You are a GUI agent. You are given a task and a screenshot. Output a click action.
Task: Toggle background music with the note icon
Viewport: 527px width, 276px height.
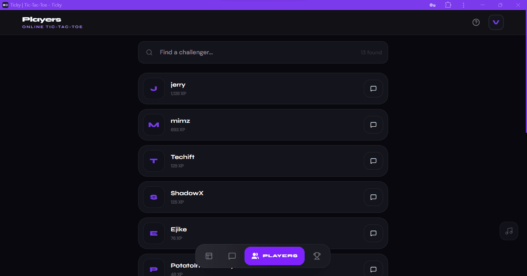tap(509, 231)
